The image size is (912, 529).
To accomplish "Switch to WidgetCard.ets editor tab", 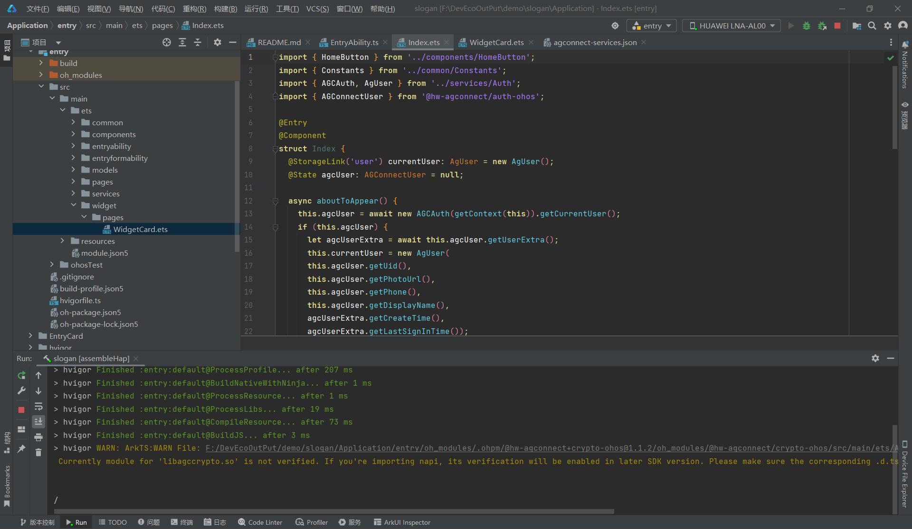I will (x=496, y=42).
